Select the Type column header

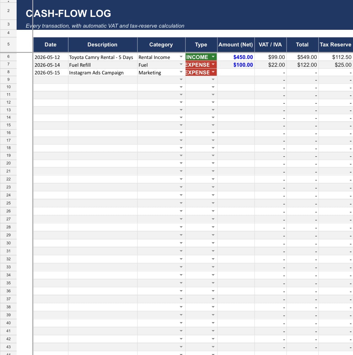[201, 45]
